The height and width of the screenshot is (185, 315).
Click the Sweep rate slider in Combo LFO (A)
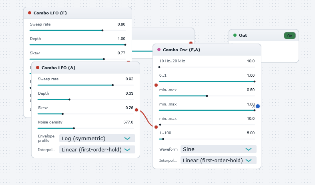86,85
